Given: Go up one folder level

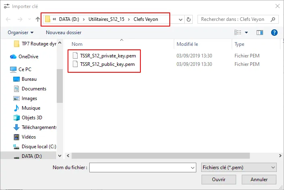Looking at the screenshot, I should (x=38, y=19).
